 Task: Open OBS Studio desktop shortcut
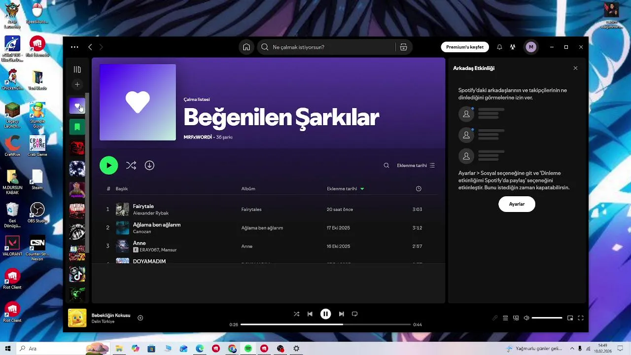tap(37, 212)
